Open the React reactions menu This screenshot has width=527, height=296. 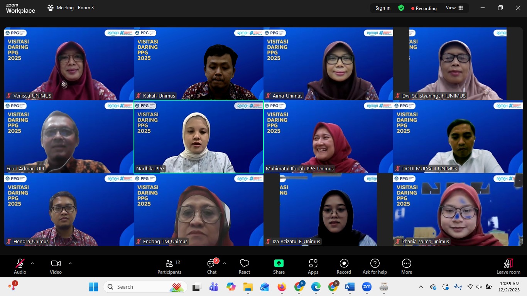click(244, 266)
